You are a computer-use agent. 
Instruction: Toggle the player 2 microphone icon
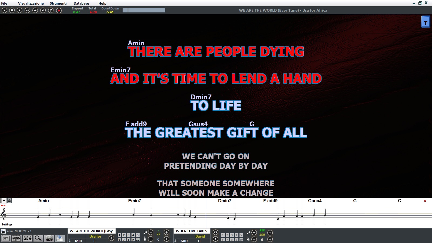tap(215, 239)
